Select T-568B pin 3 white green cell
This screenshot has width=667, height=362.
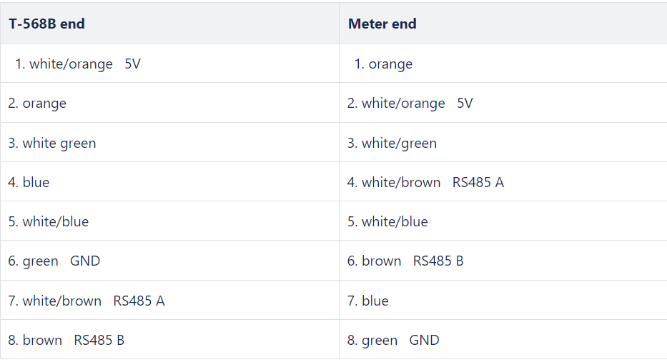tap(51, 144)
